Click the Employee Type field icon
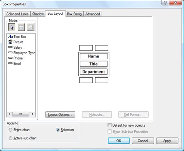This screenshot has width=184, height=151. (10, 53)
